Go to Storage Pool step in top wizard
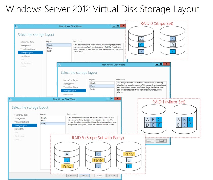Screen dimensions: 213x180 [x=26, y=46]
